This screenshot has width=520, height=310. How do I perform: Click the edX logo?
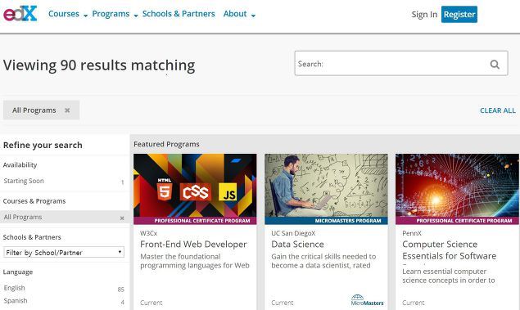(20, 14)
